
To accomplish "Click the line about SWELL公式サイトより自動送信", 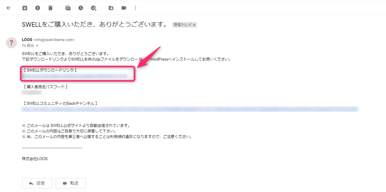I will coord(76,125).
